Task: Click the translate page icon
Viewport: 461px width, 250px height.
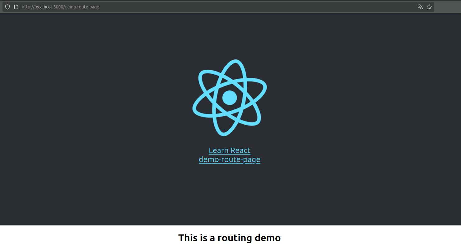Action: (420, 7)
